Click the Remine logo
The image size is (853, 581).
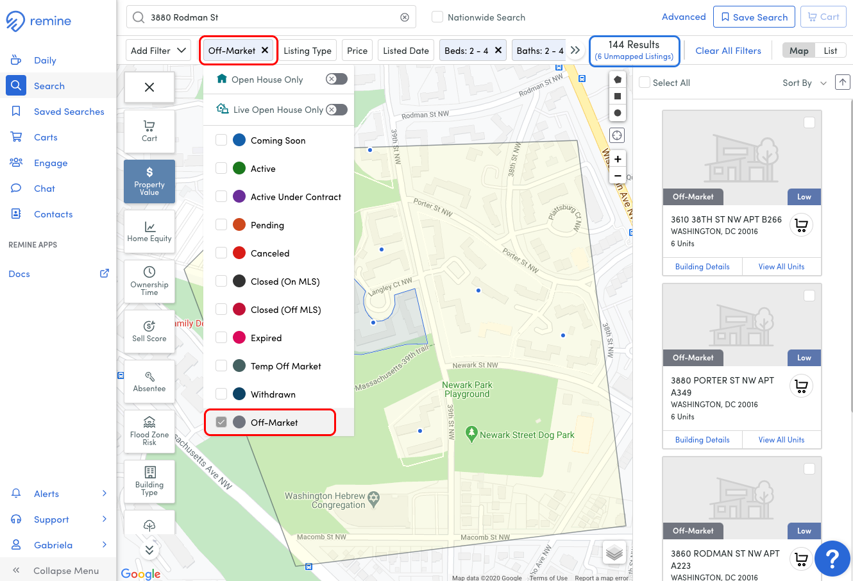coord(38,21)
